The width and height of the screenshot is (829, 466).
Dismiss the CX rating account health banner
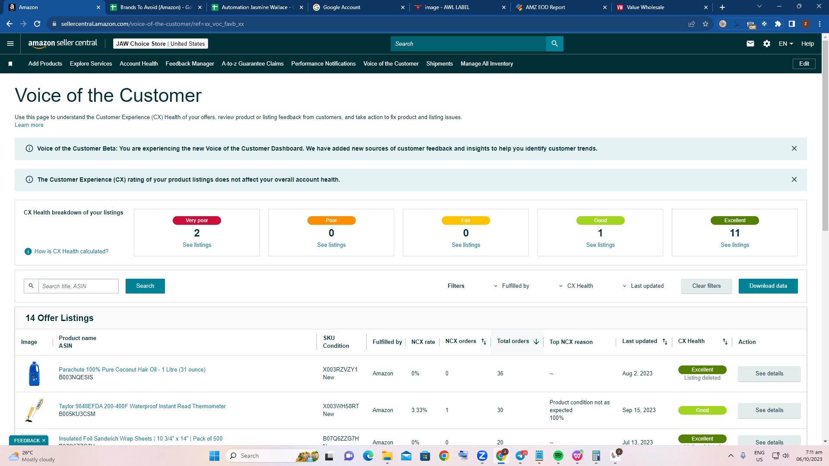(794, 179)
